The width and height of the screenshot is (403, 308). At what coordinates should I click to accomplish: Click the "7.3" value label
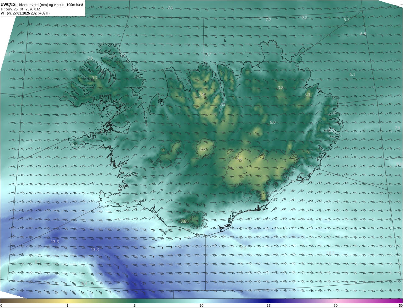click(x=222, y=104)
